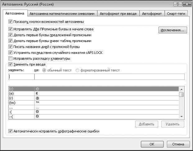Confirm with the OK button
Screen dimensions: 193x151
coord(152,144)
